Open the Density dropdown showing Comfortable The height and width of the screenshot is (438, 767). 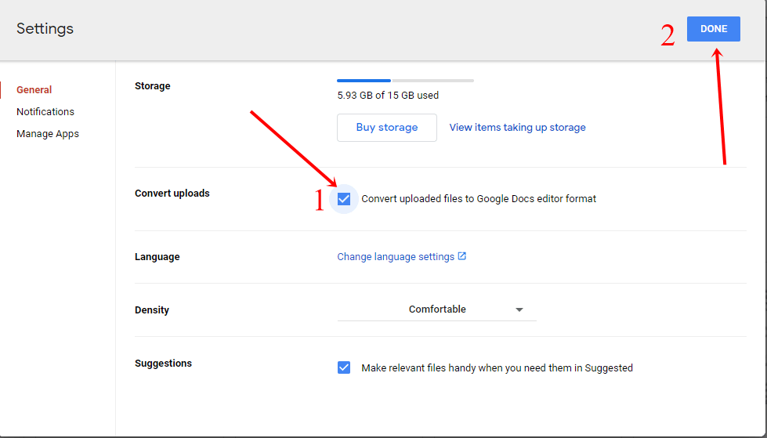[x=437, y=309]
